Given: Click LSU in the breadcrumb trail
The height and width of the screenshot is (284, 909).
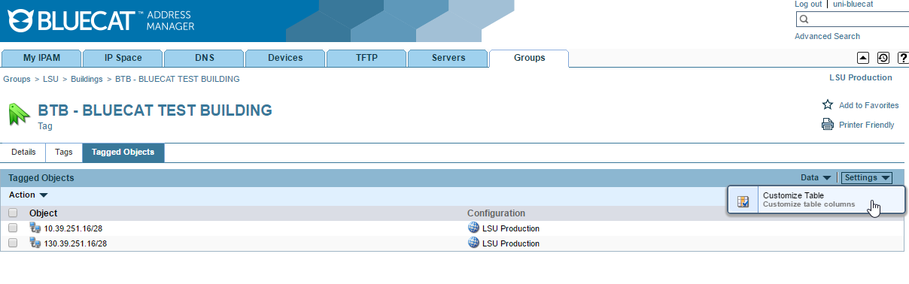Looking at the screenshot, I should pos(51,79).
